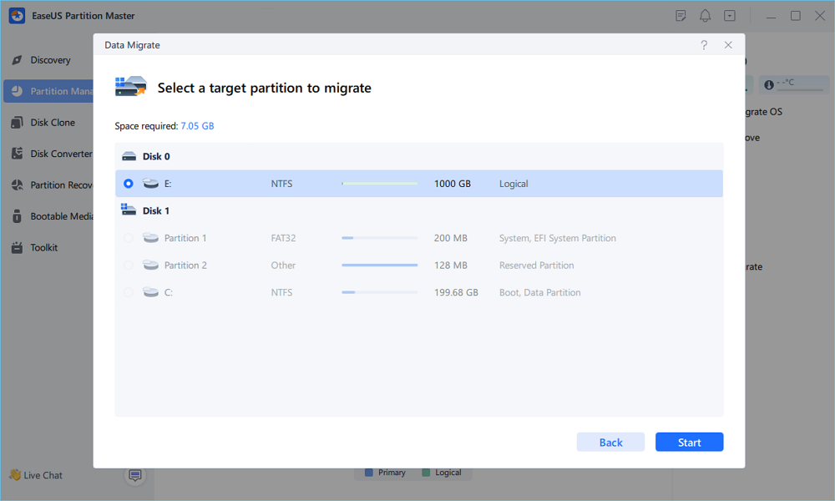Click the Disk 0 drive icon
Viewport: 835px width, 501px height.
coord(129,156)
